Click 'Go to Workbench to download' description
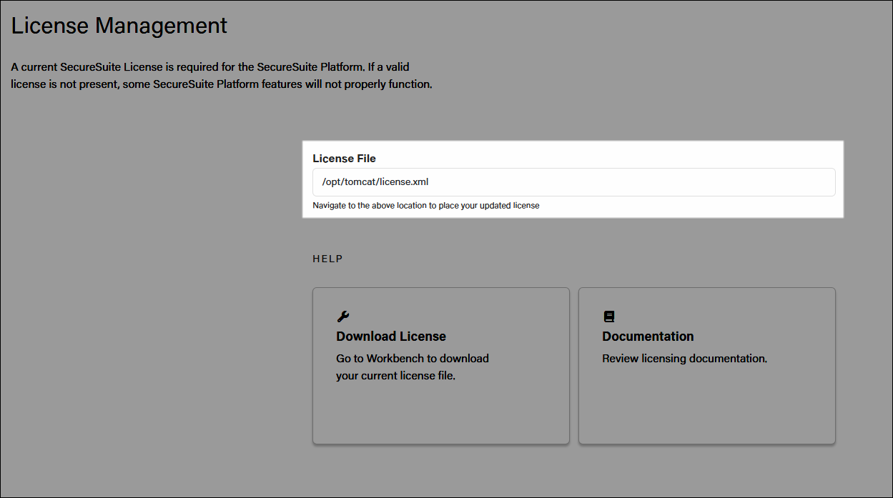Viewport: 893px width, 498px height. pyautogui.click(x=413, y=367)
